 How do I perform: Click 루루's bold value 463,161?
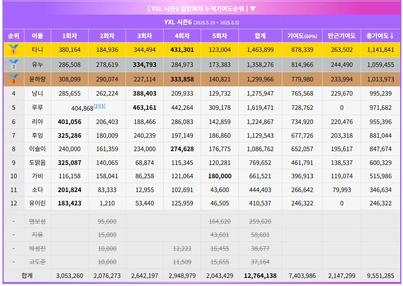click(145, 108)
